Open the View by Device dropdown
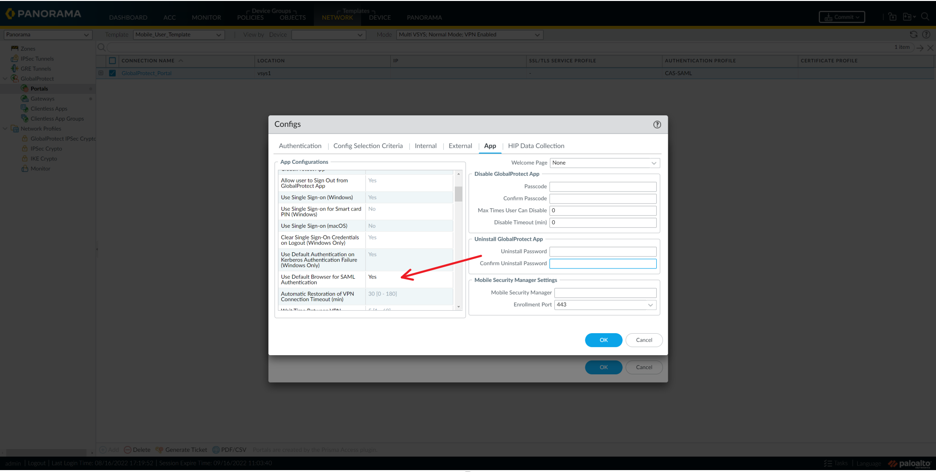Screen dimensions: 936x472 click(329, 35)
